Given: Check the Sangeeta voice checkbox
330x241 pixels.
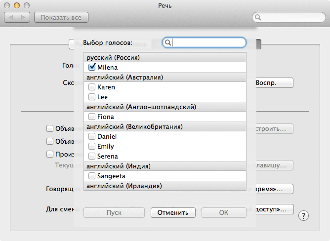Looking at the screenshot, I should point(92,176).
